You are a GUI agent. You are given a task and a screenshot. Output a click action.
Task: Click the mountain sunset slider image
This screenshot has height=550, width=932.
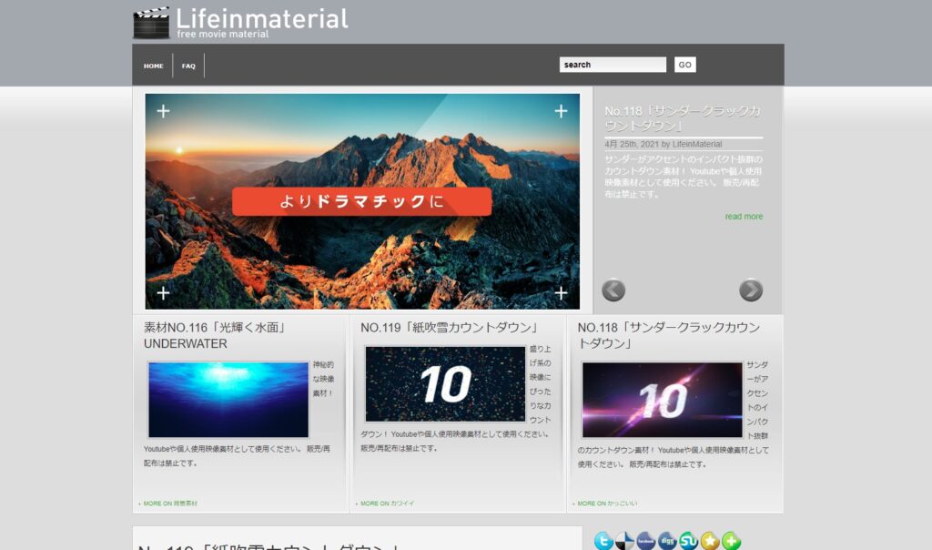tap(362, 201)
